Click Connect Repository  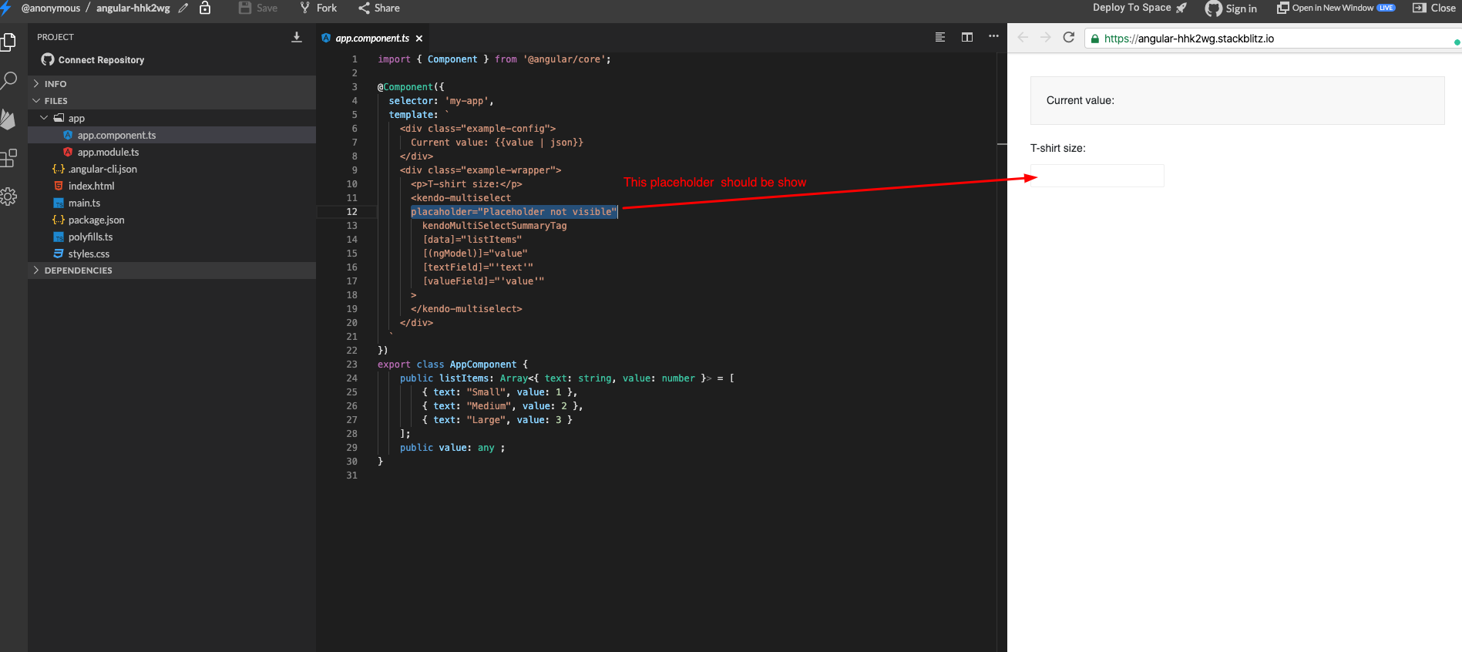click(x=92, y=59)
